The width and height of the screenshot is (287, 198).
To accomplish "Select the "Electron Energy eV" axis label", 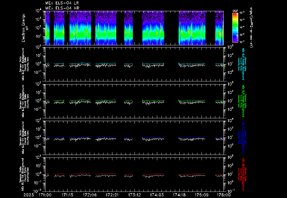I will [x=25, y=28].
